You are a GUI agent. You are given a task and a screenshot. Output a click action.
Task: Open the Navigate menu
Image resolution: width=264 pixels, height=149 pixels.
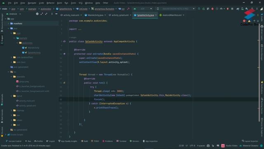(32, 3)
